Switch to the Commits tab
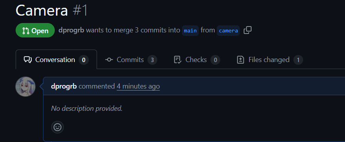345x142 pixels. pos(131,60)
